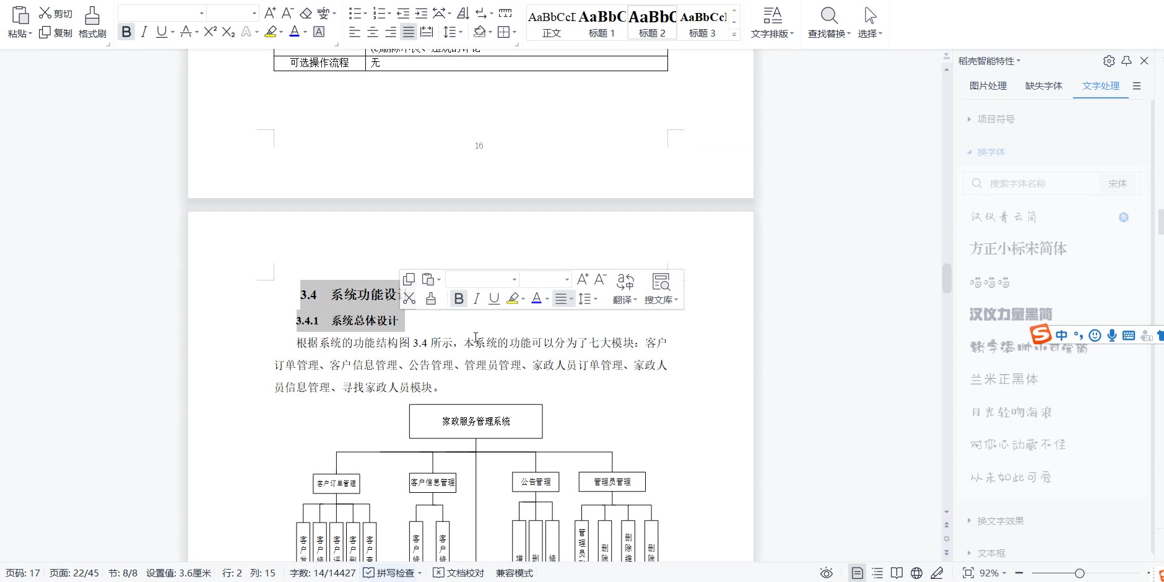Center-align text using the ribbon icon
Screen dimensions: 1164x582
click(x=373, y=32)
